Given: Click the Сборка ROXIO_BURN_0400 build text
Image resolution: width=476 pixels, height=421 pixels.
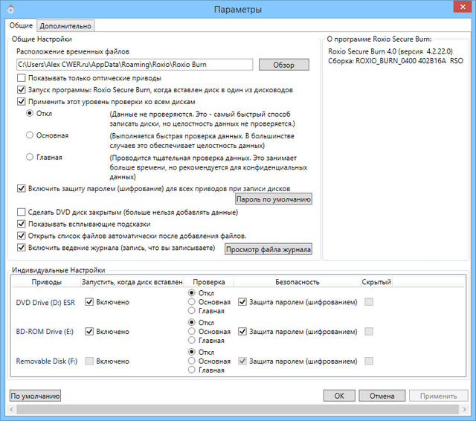Looking at the screenshot, I should tap(396, 61).
